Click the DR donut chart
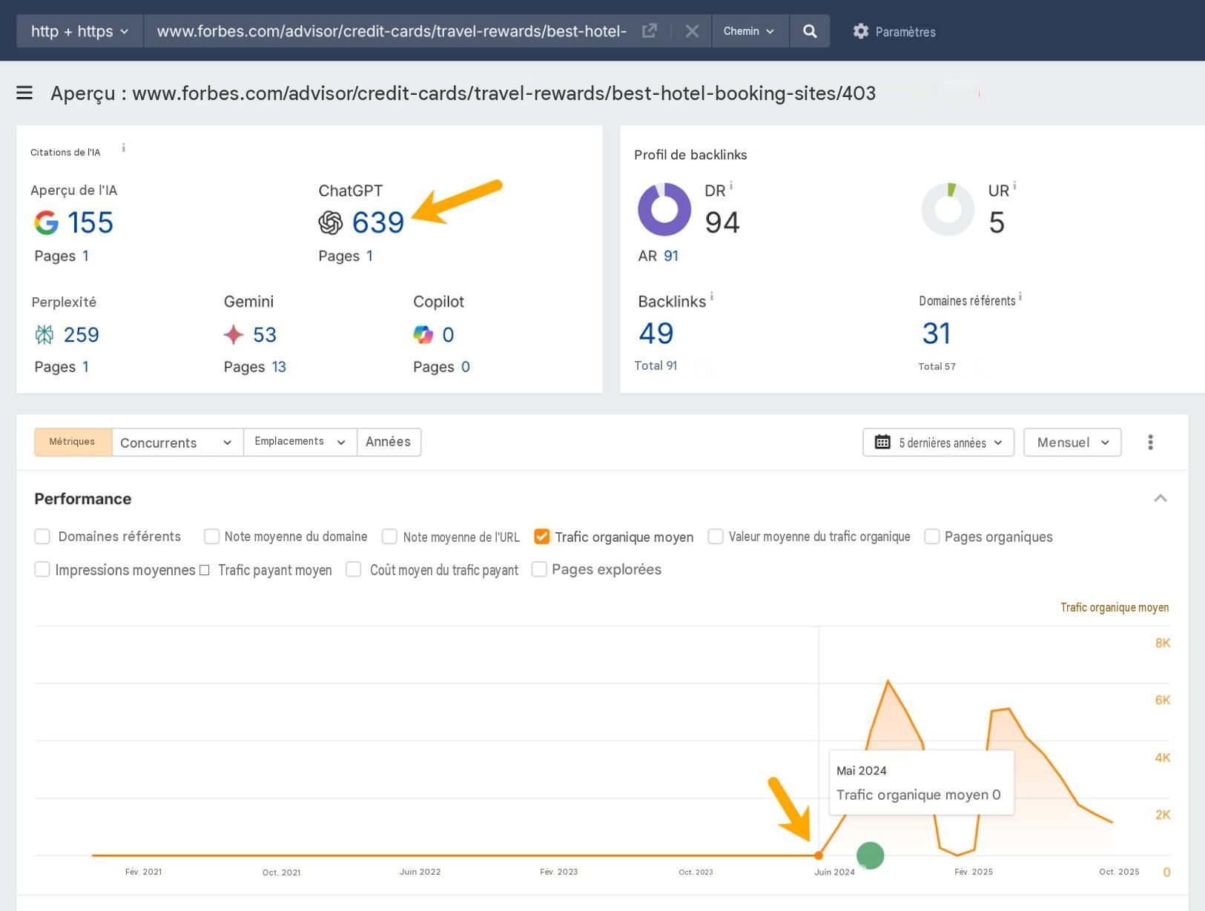 pos(664,209)
